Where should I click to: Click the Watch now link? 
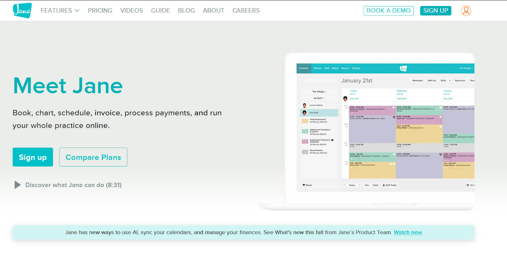pos(408,232)
